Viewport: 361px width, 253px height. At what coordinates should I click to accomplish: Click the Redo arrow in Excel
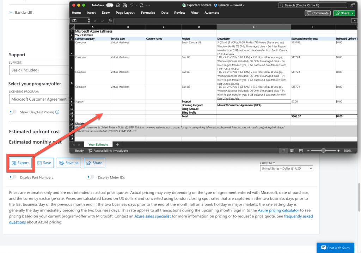click(141, 5)
